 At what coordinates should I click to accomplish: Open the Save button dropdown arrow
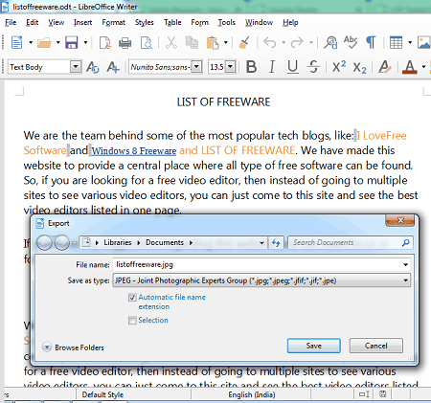pos(85,42)
